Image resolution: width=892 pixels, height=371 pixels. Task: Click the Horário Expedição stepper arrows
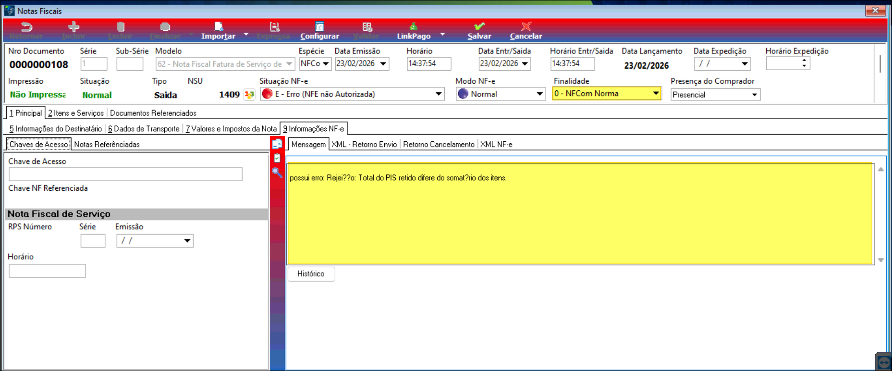pyautogui.click(x=804, y=63)
